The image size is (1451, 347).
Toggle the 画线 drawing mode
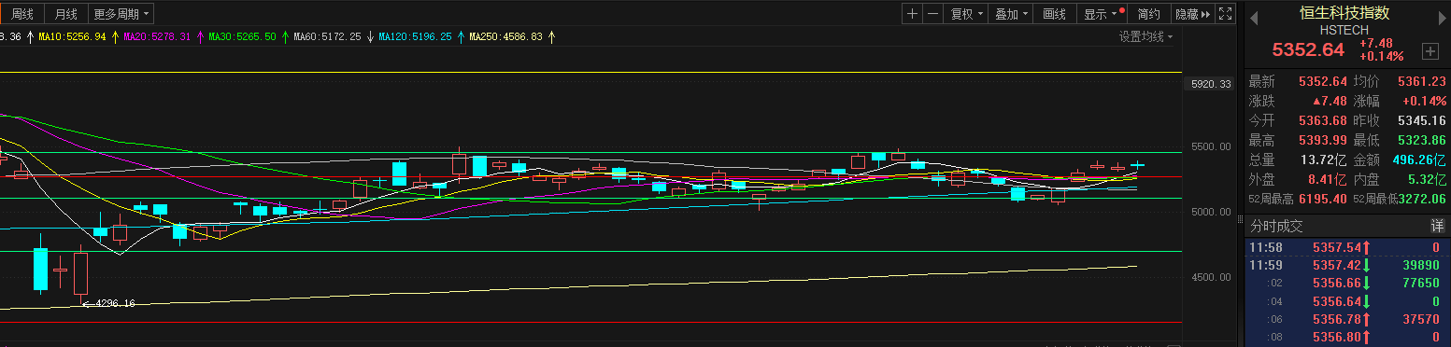point(1055,14)
